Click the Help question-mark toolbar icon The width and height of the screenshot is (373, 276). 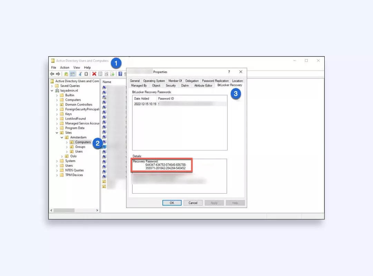coord(121,74)
